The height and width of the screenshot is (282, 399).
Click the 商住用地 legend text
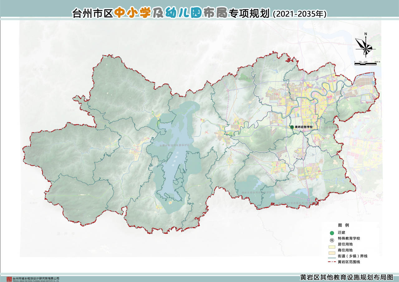(x=345, y=250)
